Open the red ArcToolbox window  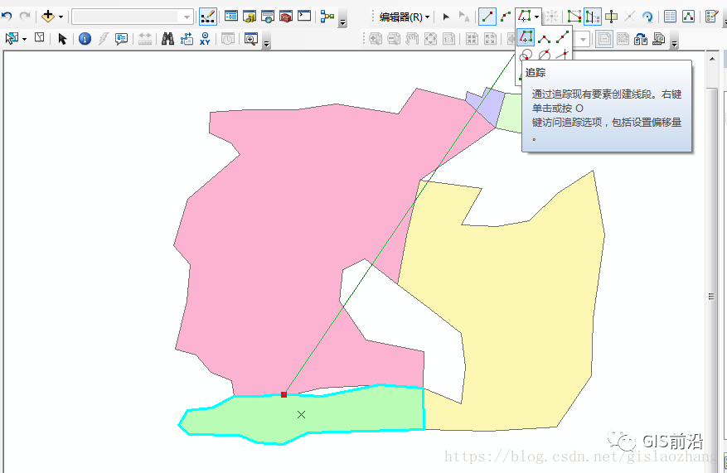coord(286,17)
